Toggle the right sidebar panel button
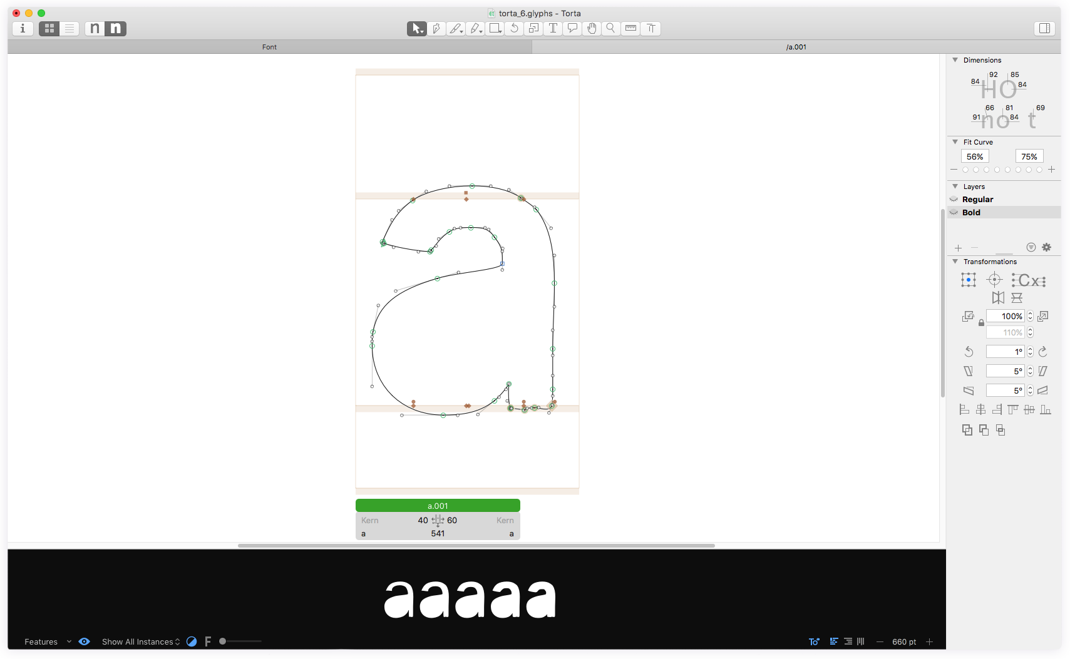 (x=1044, y=28)
